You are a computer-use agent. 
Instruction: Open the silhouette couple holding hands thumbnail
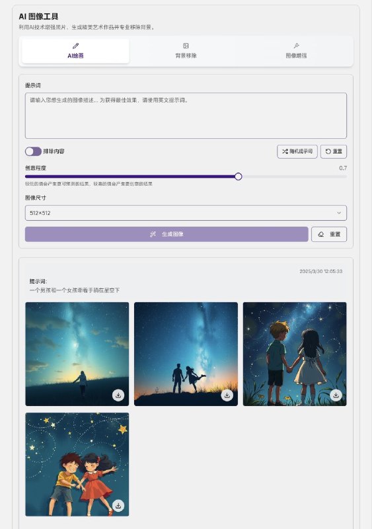pos(186,354)
